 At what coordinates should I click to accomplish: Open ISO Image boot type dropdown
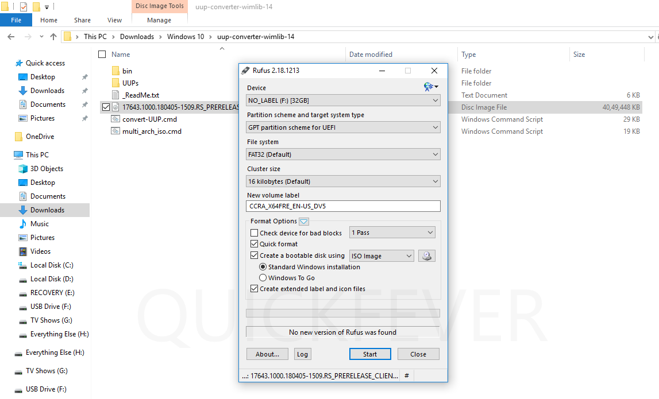(x=381, y=256)
